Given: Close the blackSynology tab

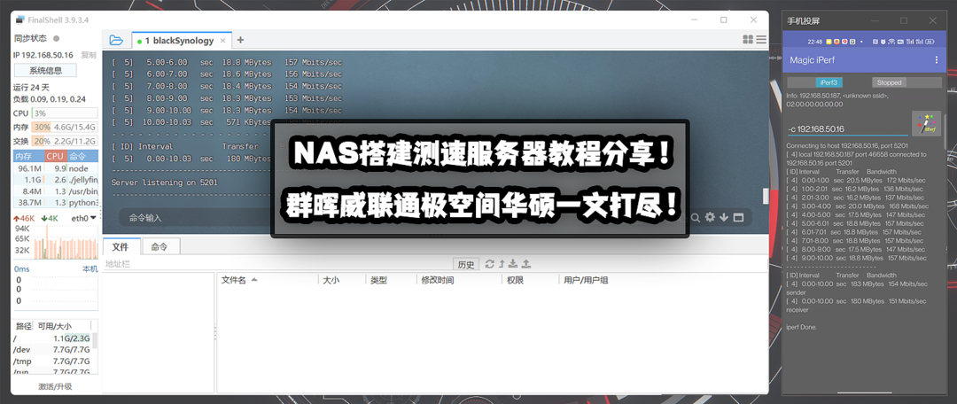Looking at the screenshot, I should coord(223,41).
